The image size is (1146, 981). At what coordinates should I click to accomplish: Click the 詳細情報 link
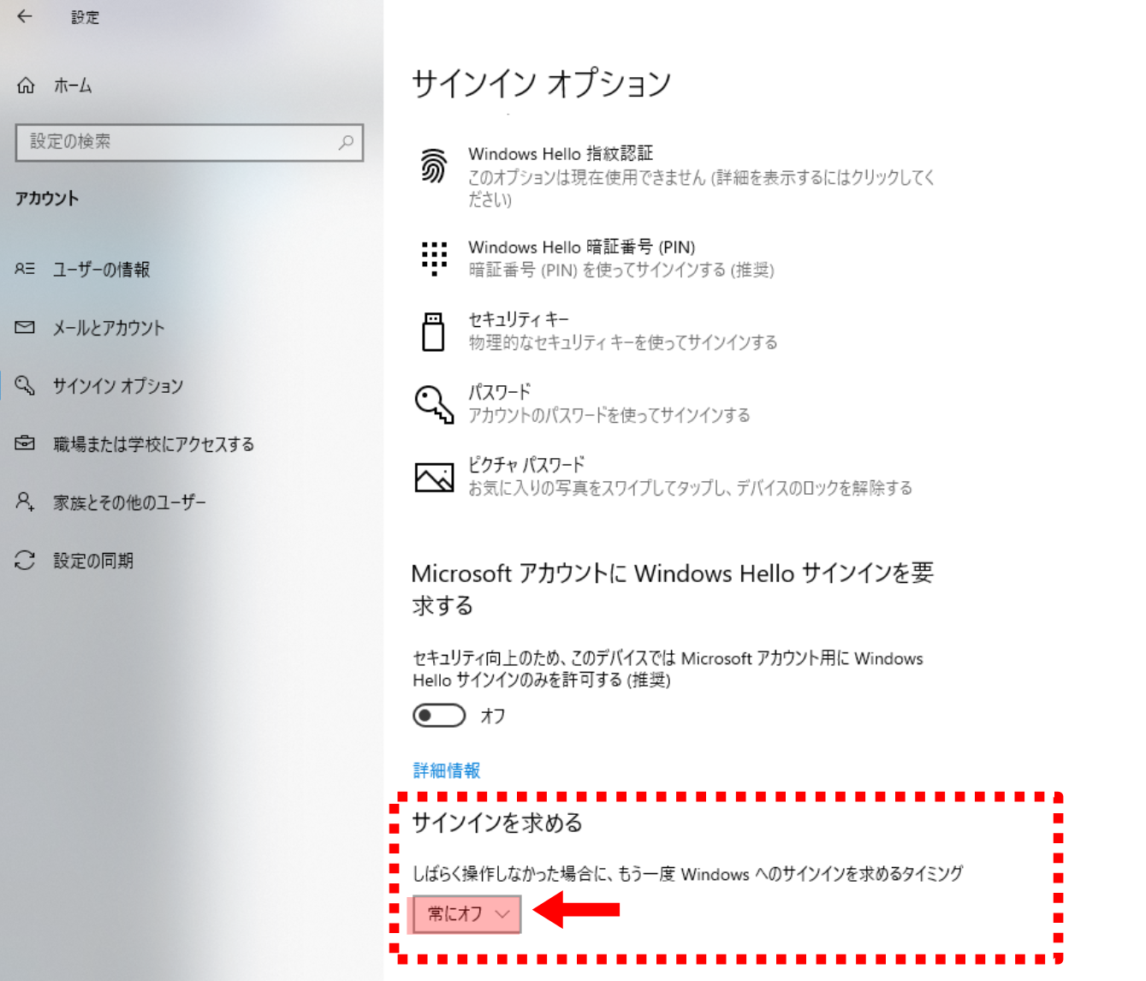click(x=446, y=770)
